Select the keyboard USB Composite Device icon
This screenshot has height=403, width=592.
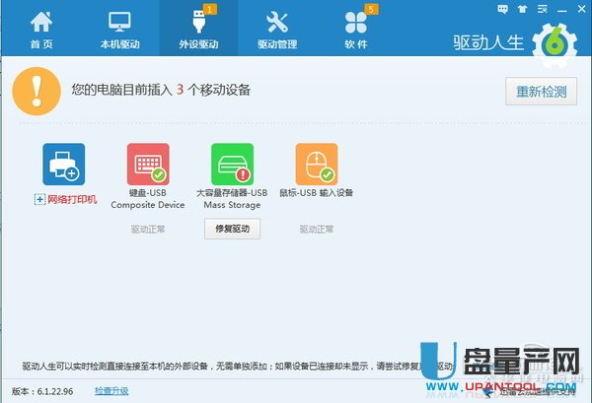click(148, 165)
